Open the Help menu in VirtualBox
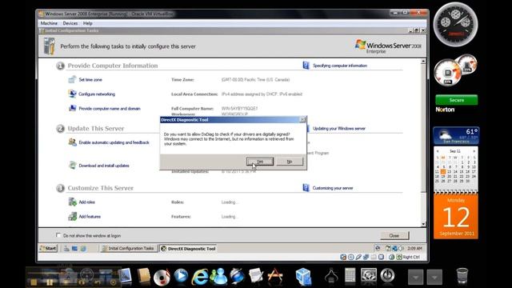Image resolution: width=512 pixels, height=288 pixels. click(87, 23)
